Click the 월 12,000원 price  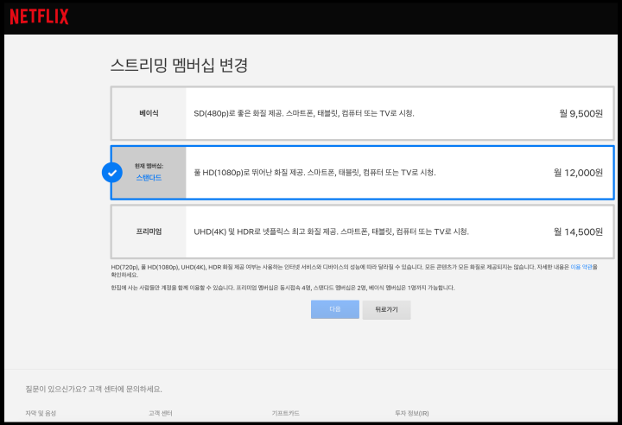click(578, 173)
